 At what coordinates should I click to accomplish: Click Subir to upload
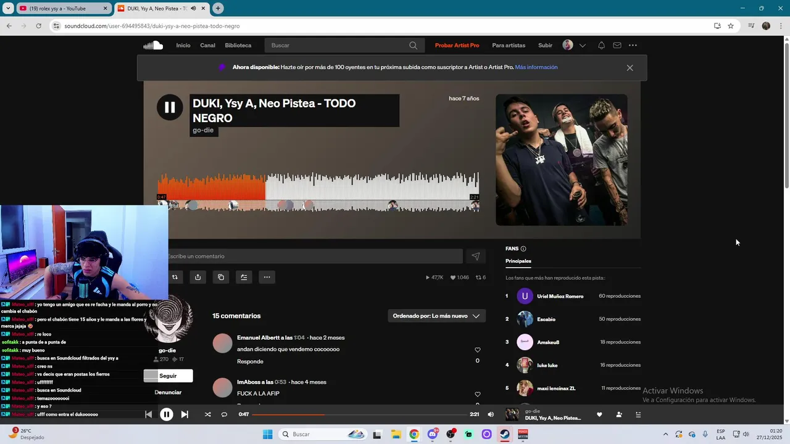[x=545, y=45]
